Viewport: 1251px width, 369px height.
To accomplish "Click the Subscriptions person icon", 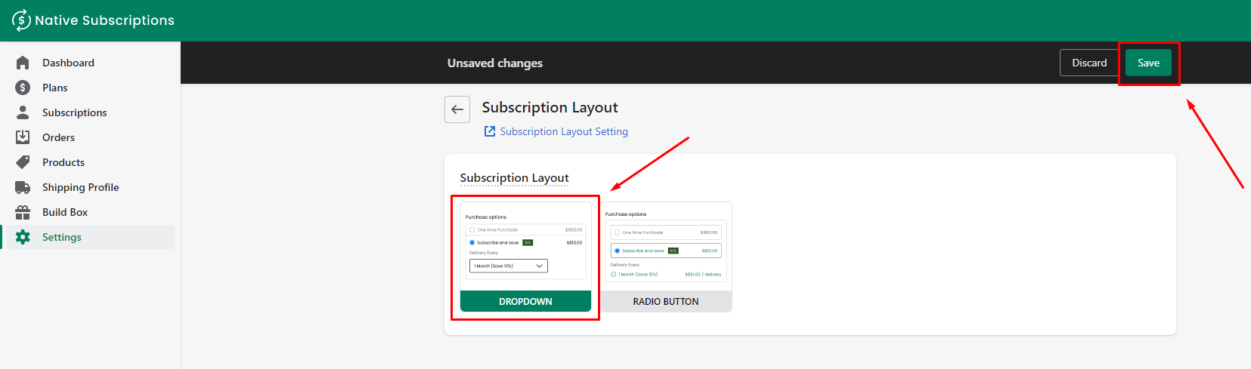I will pos(23,112).
